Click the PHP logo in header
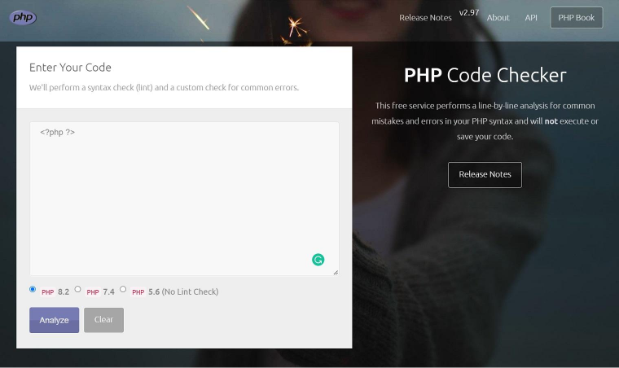619x368 pixels. click(x=23, y=17)
